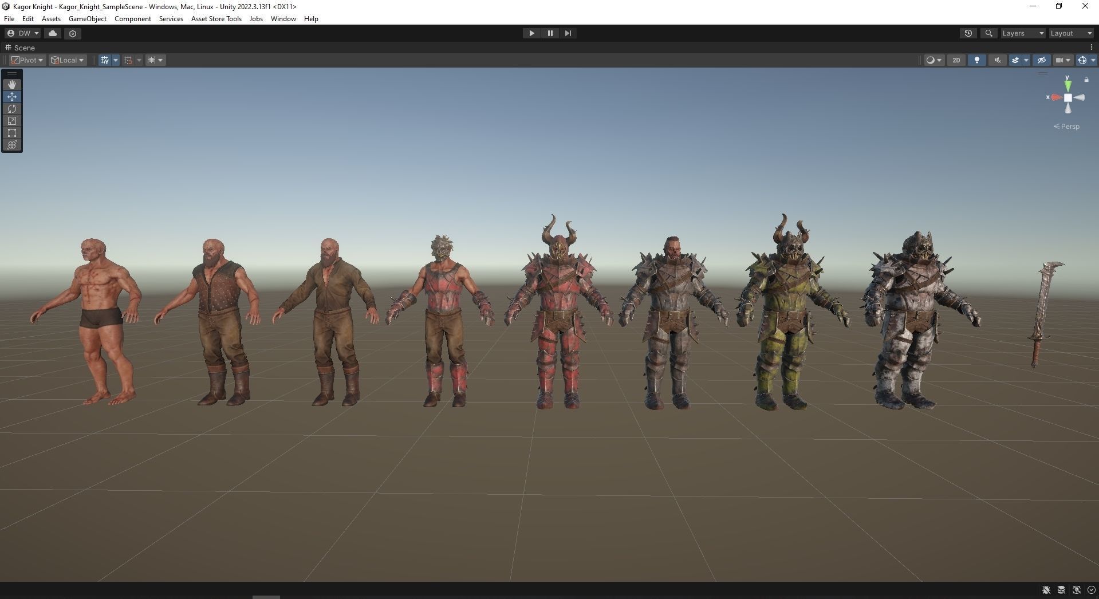Screen dimensions: 1099x599
Task: Open the scene camera settings dropdown
Action: (1063, 60)
